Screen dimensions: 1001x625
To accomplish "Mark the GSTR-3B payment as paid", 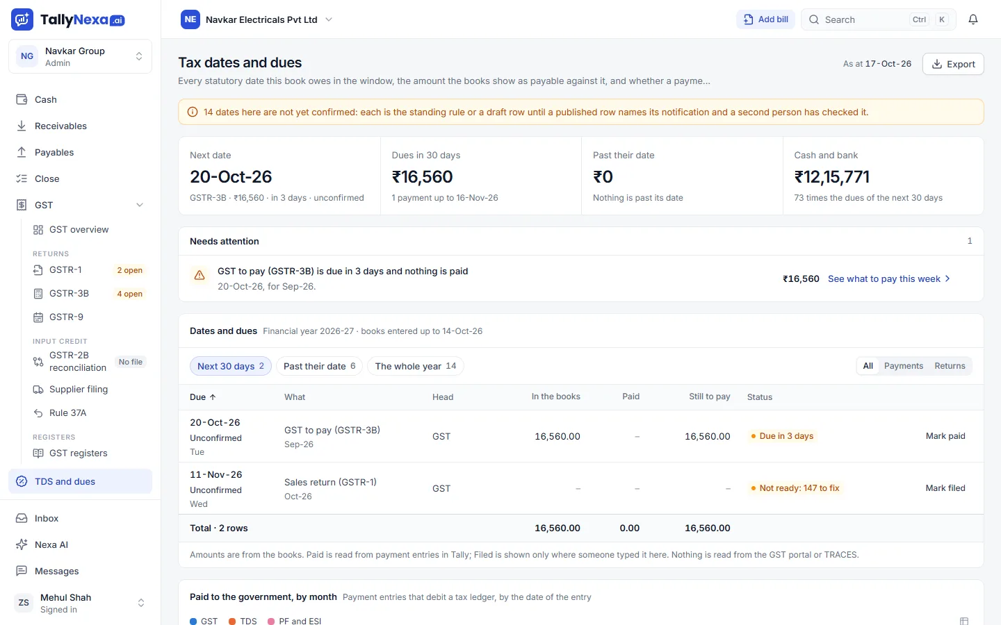I will point(945,436).
